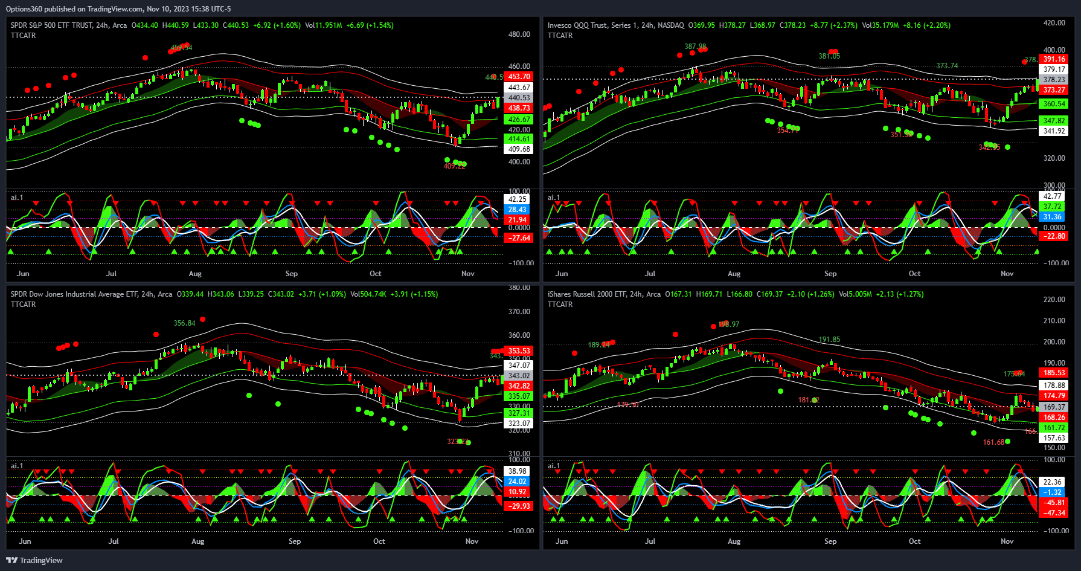Click the 378.23 current price label
Image resolution: width=1081 pixels, height=571 pixels.
[1054, 80]
